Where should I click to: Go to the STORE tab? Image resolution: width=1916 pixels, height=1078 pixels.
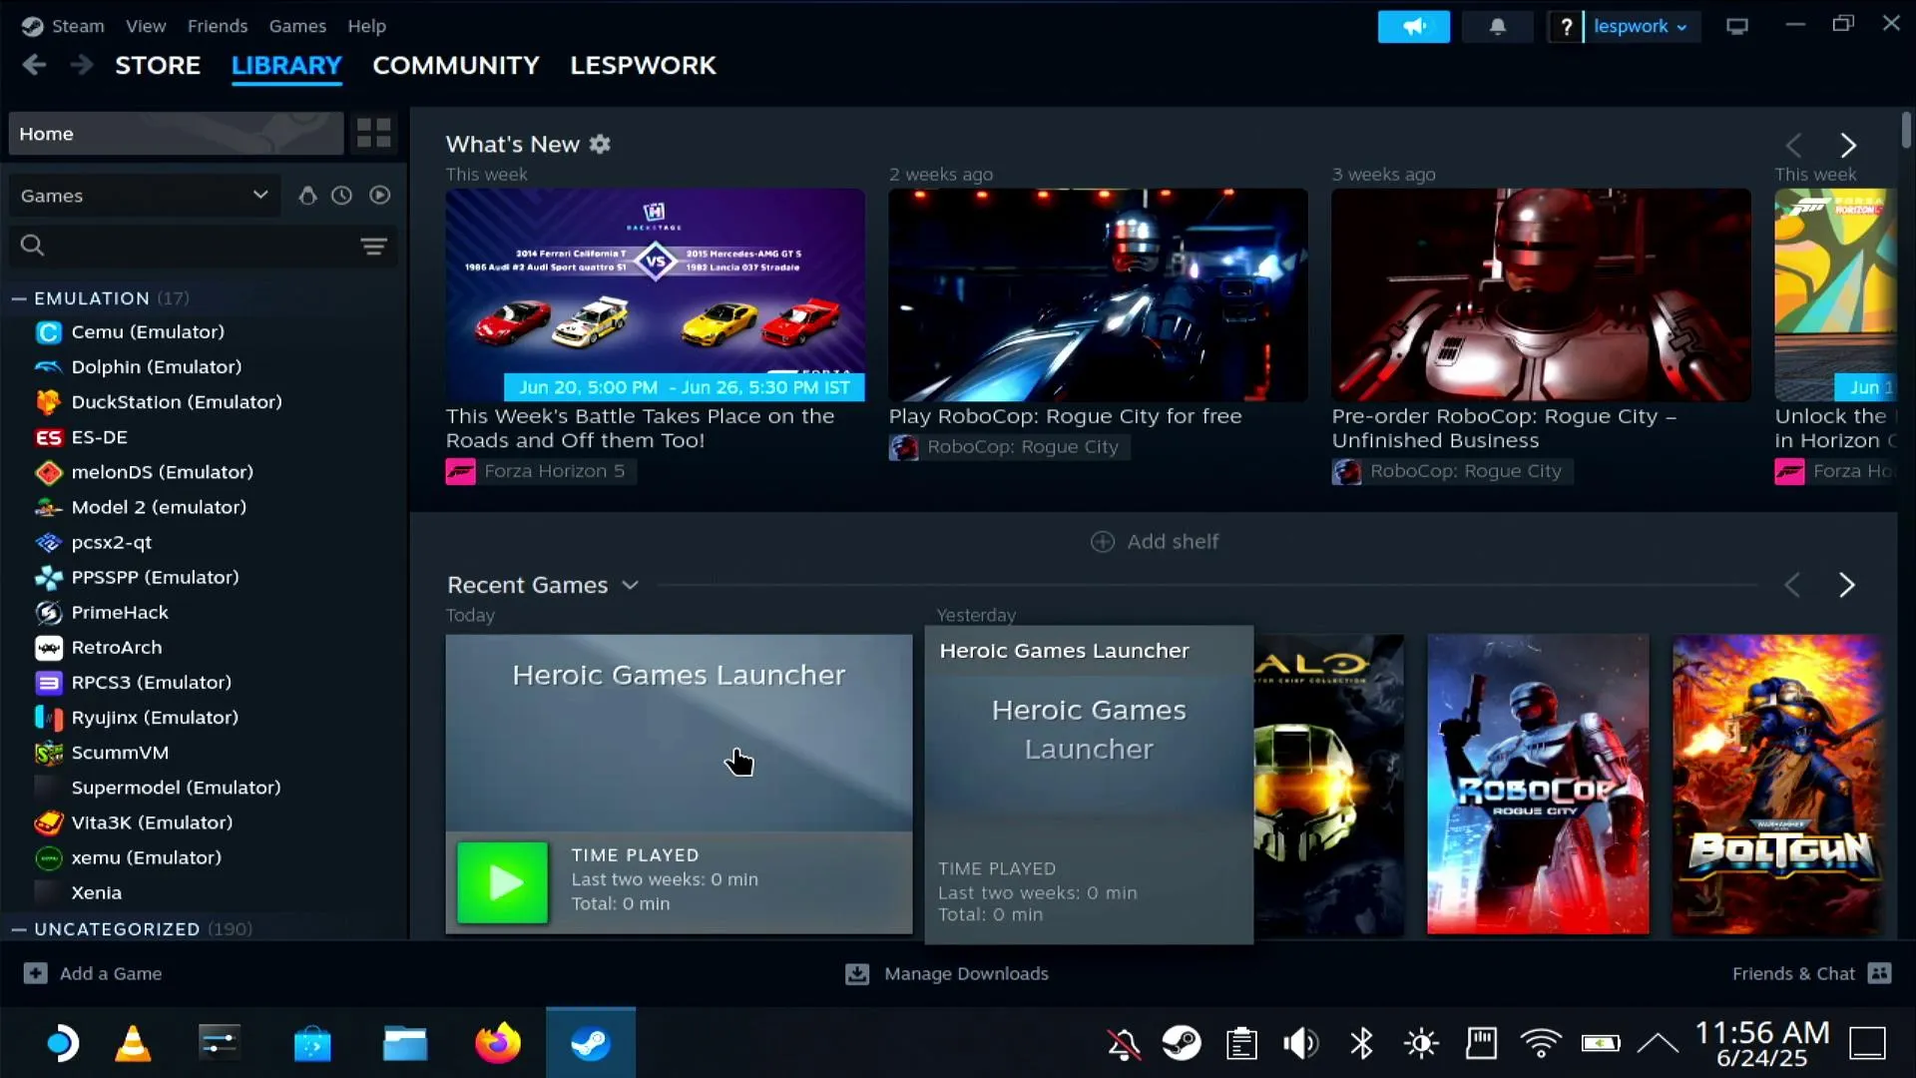coord(158,66)
